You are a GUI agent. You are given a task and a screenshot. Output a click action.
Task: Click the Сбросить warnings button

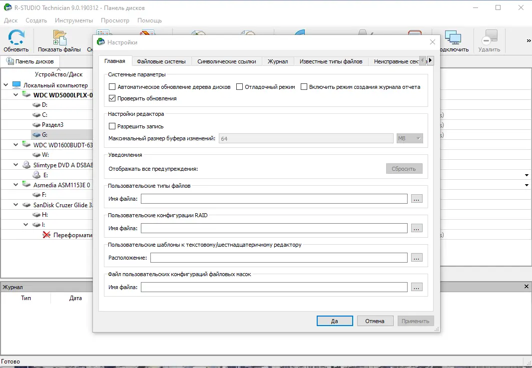[x=404, y=169]
